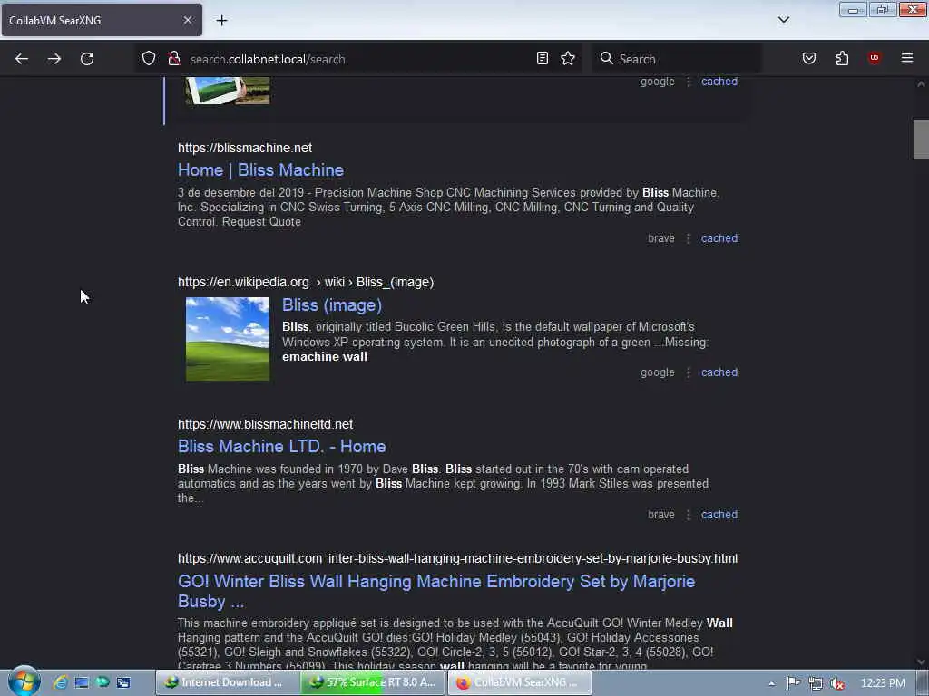Open cached copy of blissmachine.net result
This screenshot has height=696, width=929.
719,238
